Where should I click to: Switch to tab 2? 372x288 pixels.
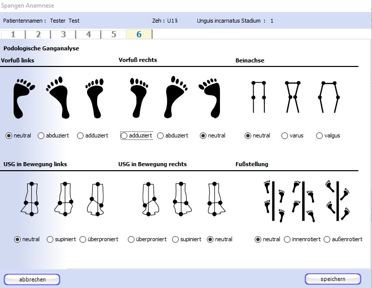(x=38, y=34)
